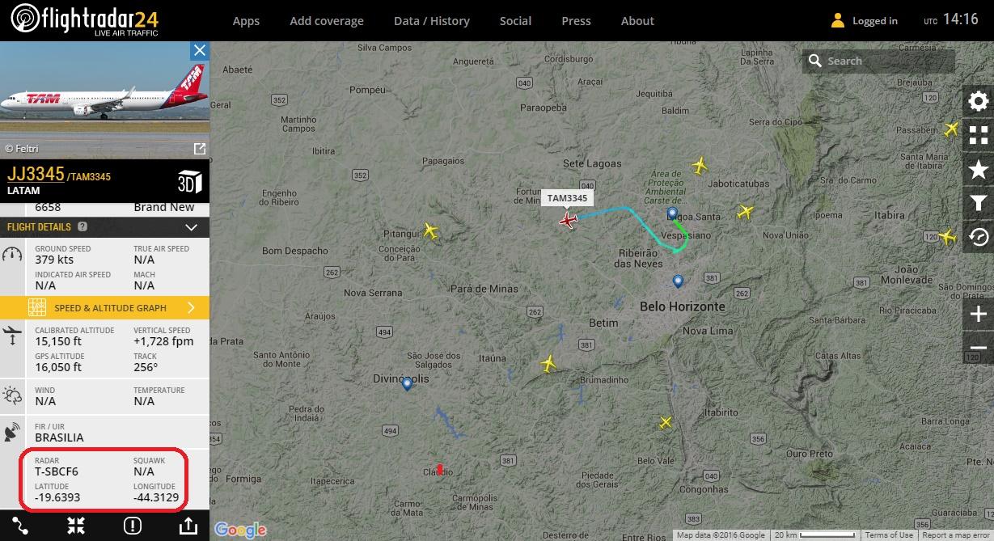Click airport pin at Divinópolis

pos(407,385)
